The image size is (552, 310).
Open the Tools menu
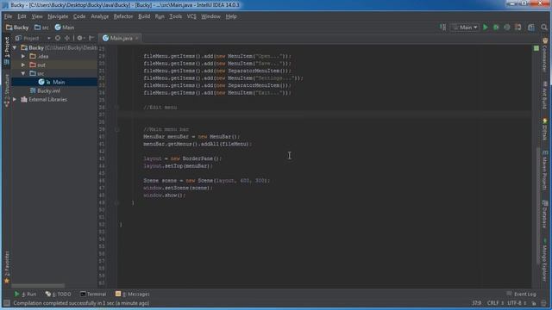(x=175, y=16)
